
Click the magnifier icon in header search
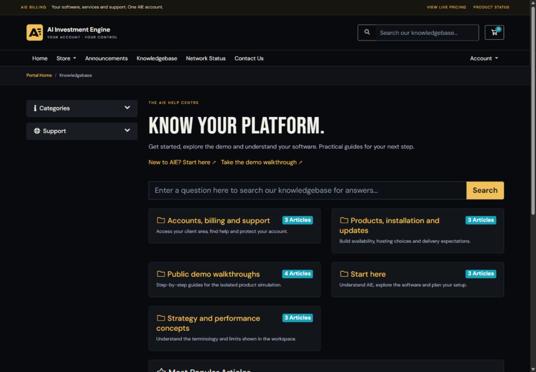pos(367,32)
